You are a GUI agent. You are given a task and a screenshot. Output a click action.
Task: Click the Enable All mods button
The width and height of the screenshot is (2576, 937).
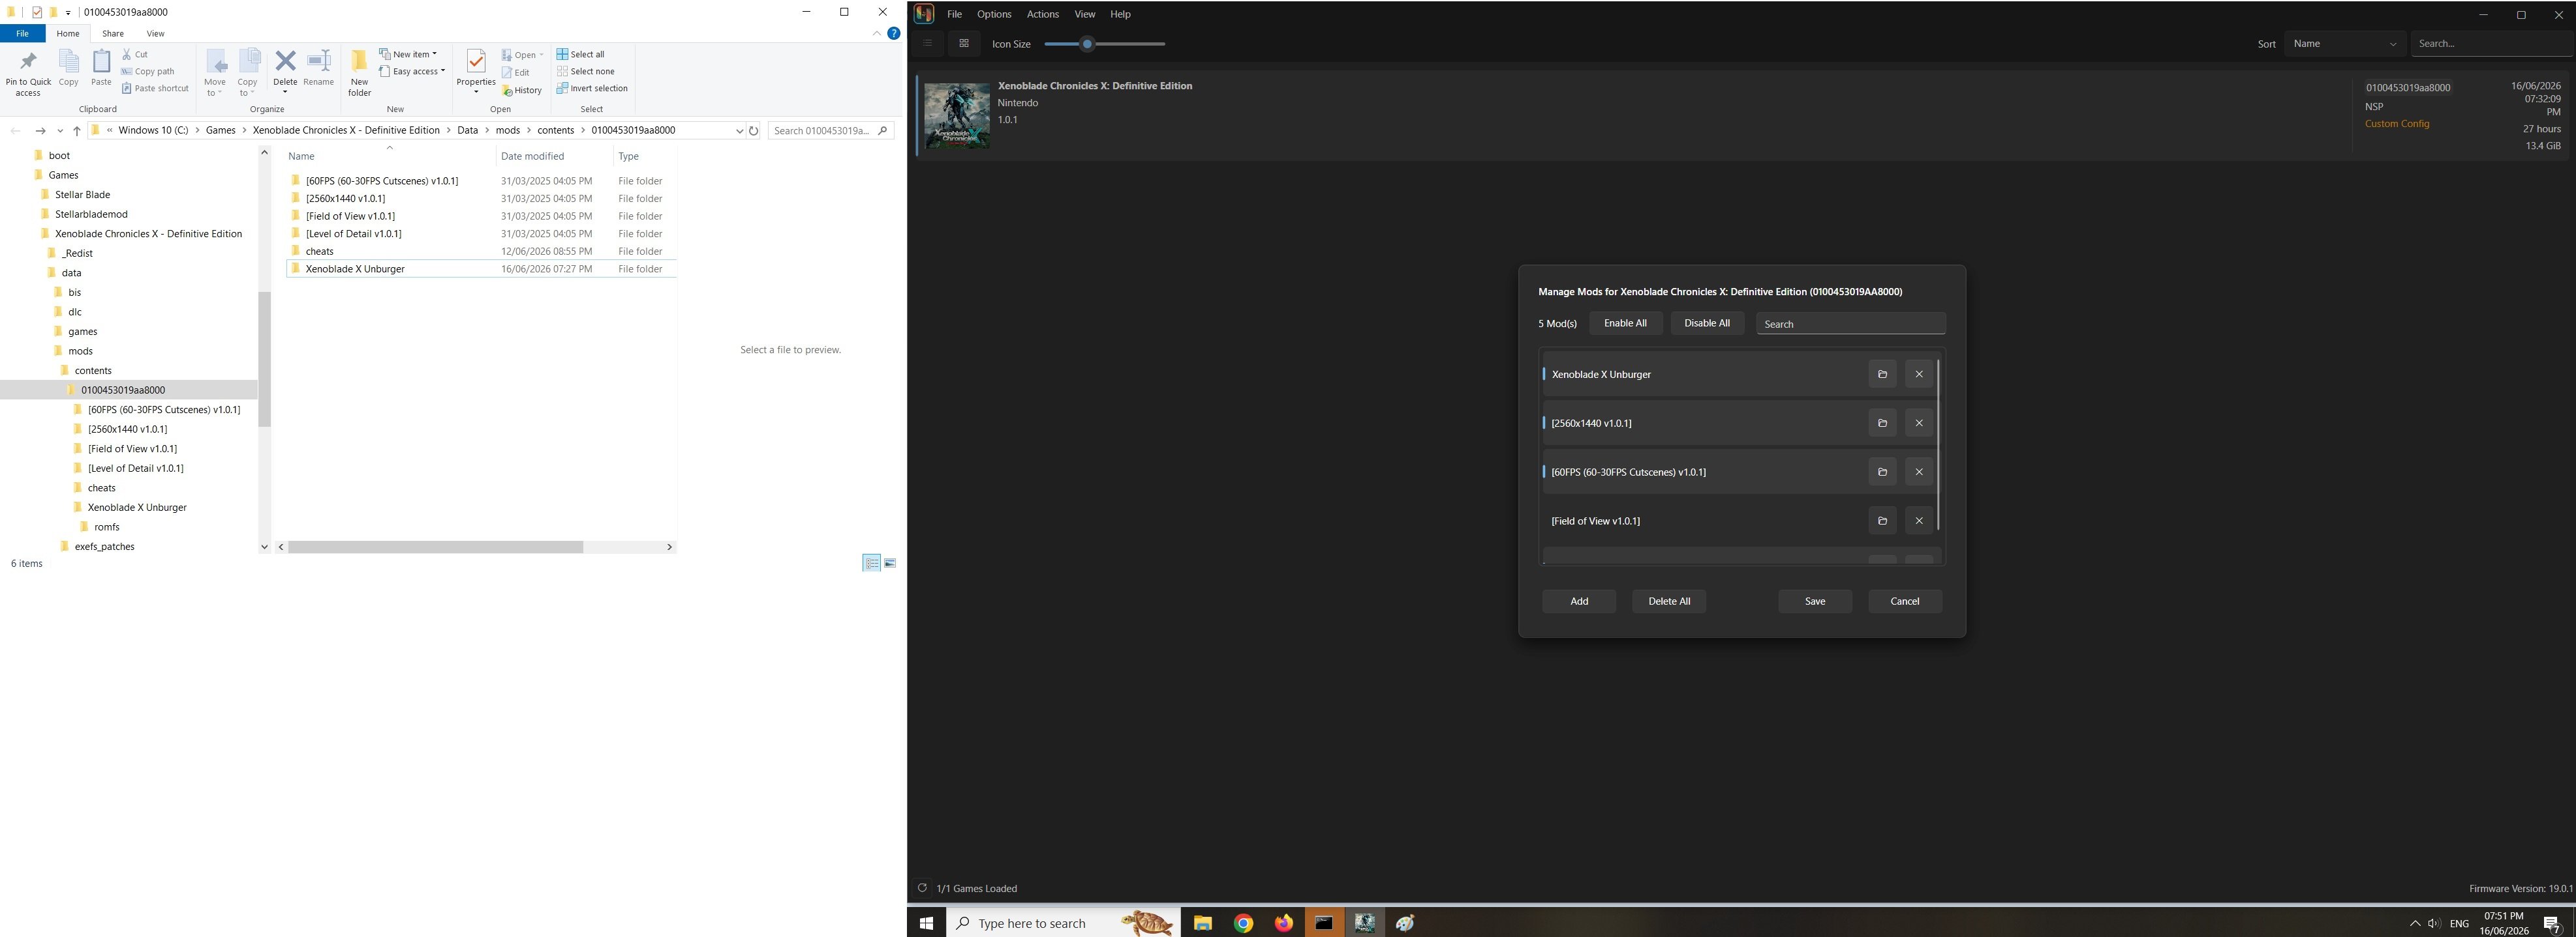point(1625,323)
